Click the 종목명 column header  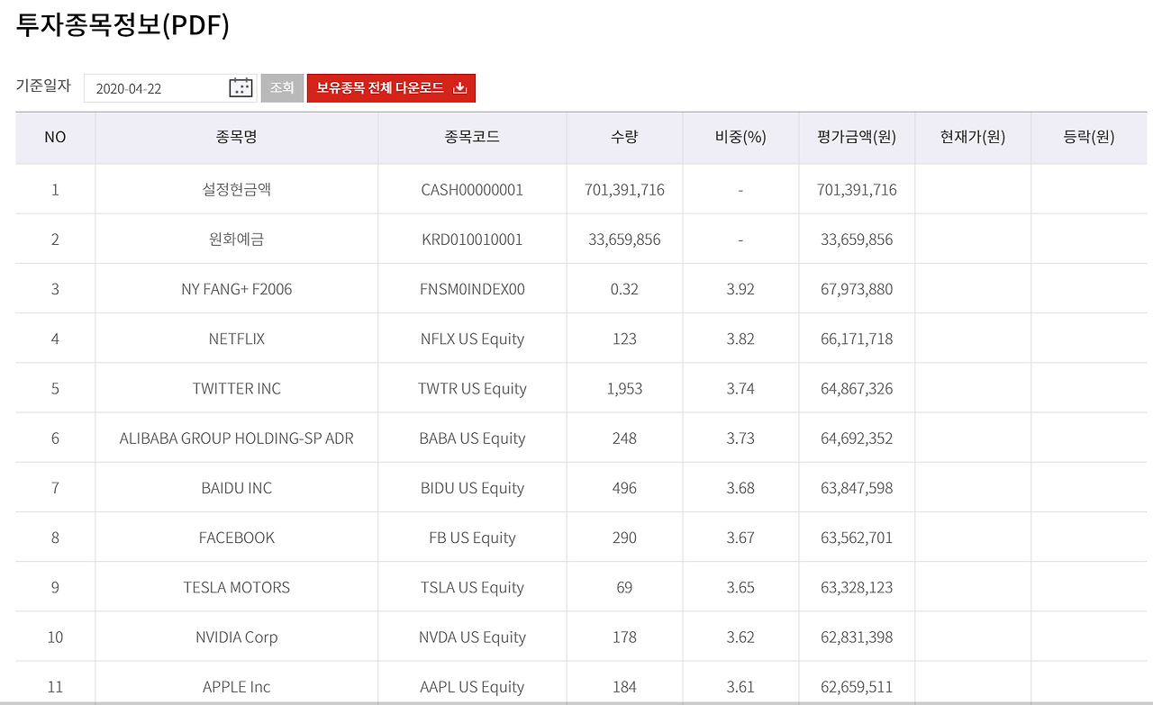[237, 137]
